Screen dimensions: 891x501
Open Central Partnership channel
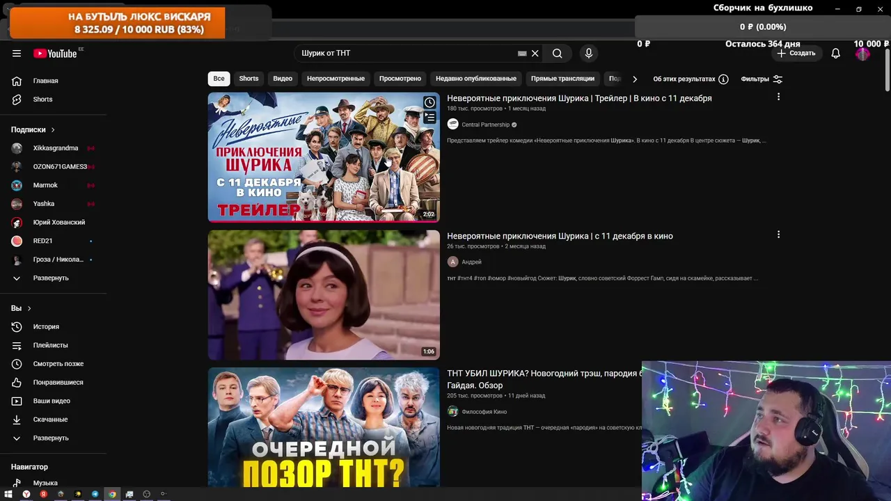pos(485,125)
